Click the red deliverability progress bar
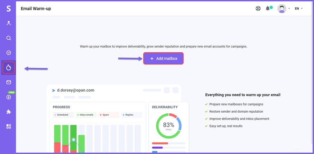Screen dimensions: 314x154 pyautogui.click(x=160, y=143)
